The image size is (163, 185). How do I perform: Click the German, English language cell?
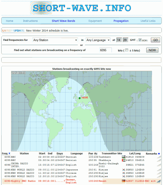[x=71, y=181]
